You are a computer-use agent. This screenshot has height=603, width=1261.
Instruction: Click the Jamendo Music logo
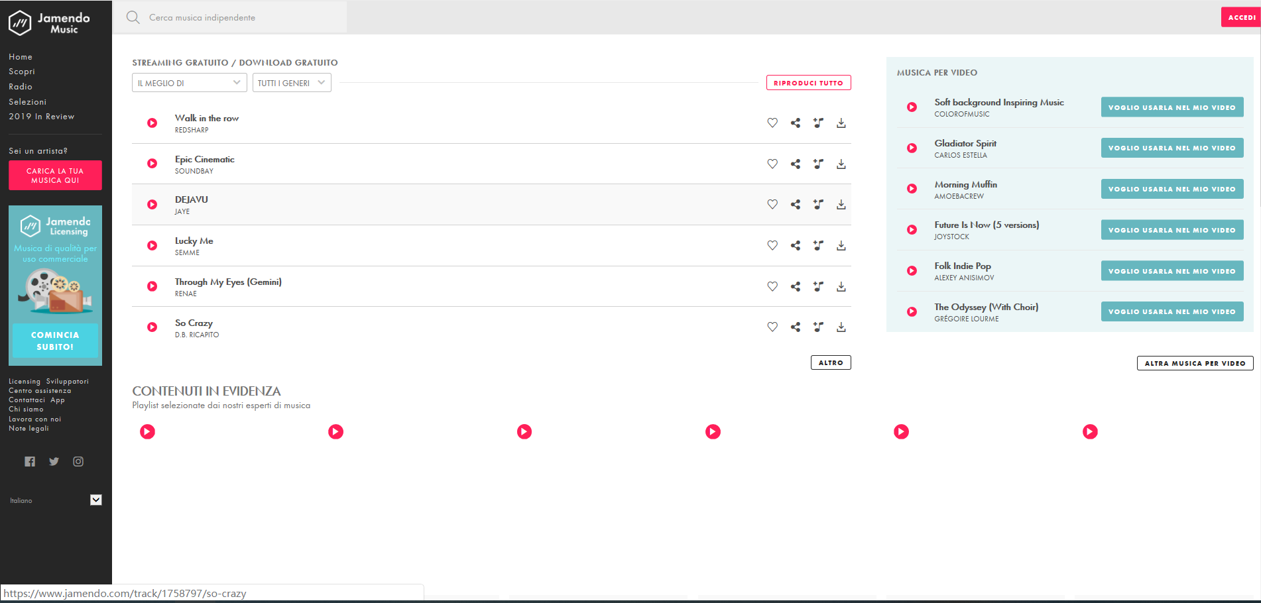point(49,23)
